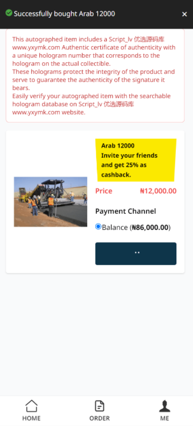Viewport: 193px width, 426px height.
Task: Open the Home house icon
Action: (31, 406)
